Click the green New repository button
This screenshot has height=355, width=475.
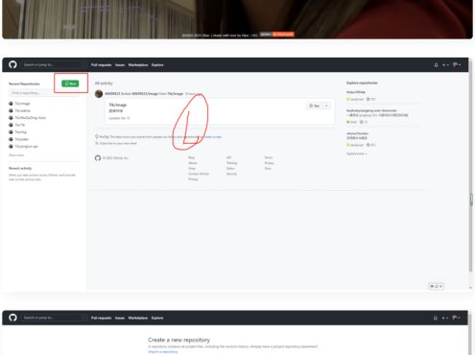click(x=70, y=83)
